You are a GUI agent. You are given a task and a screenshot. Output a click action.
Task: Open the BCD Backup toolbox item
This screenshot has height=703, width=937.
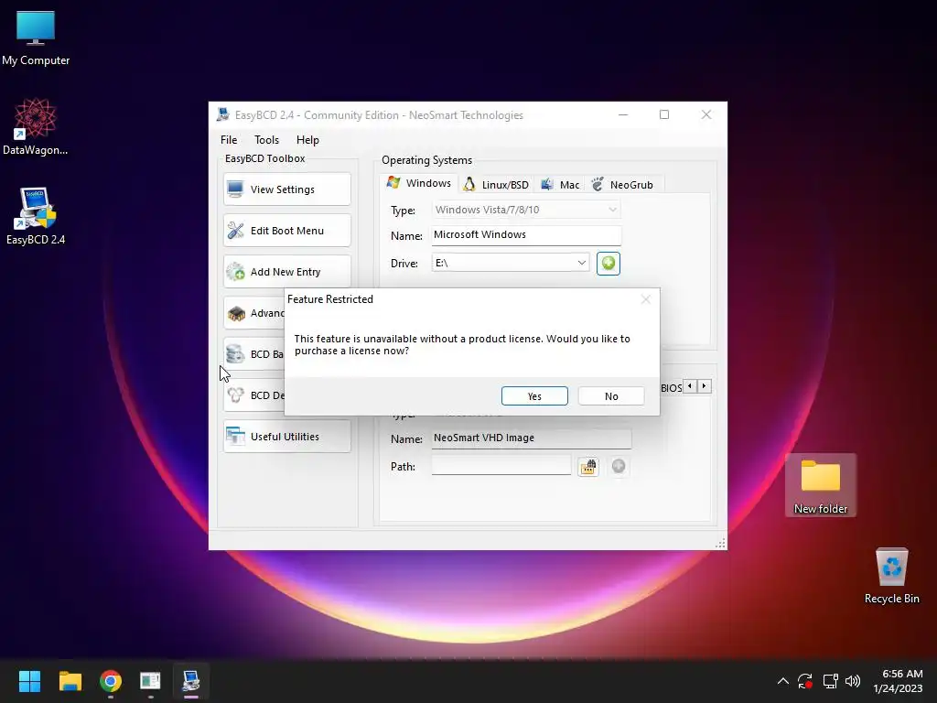[254, 354]
